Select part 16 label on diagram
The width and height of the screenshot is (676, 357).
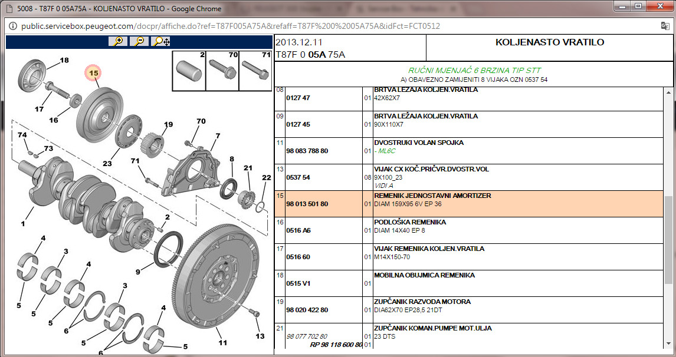pos(54,120)
